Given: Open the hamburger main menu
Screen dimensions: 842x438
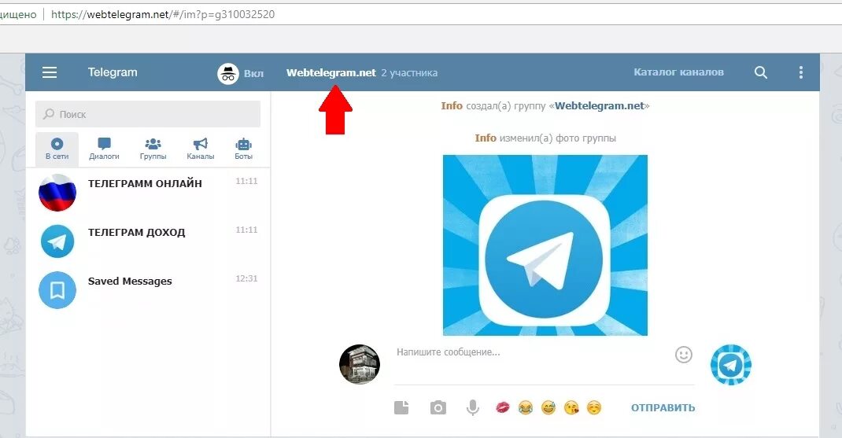Looking at the screenshot, I should 50,72.
